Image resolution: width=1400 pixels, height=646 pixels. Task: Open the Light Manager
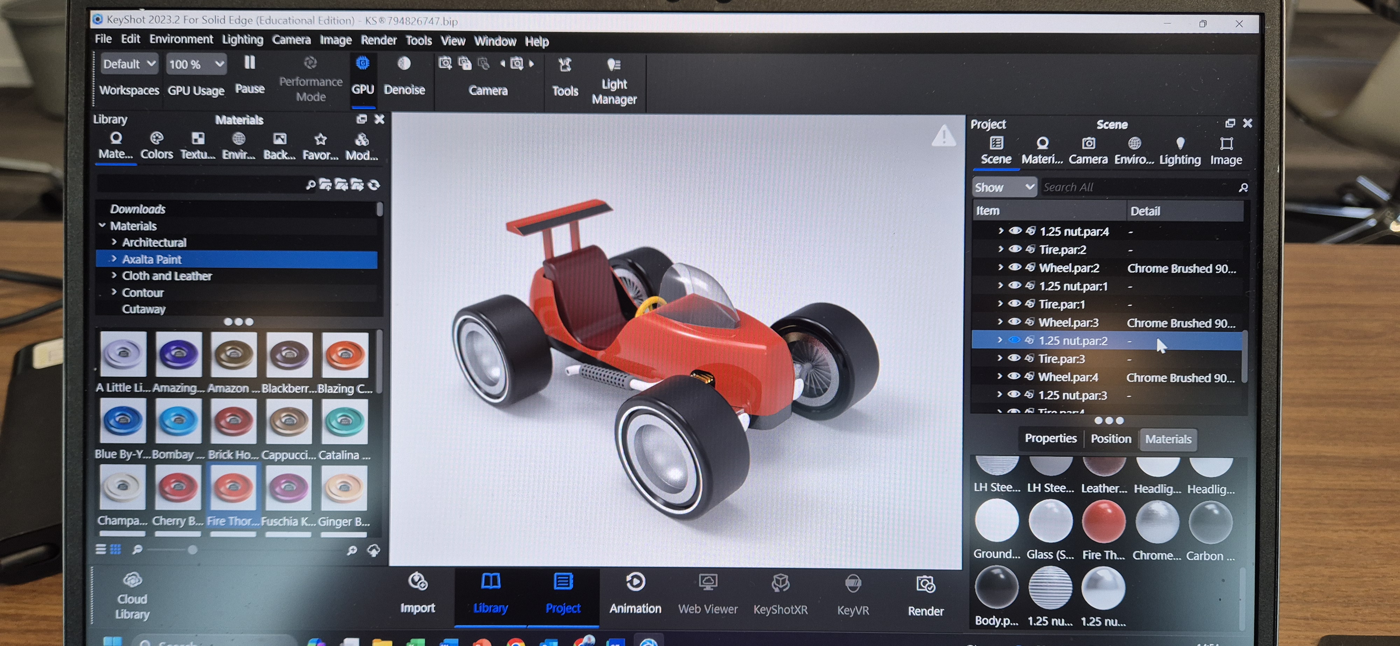point(614,66)
